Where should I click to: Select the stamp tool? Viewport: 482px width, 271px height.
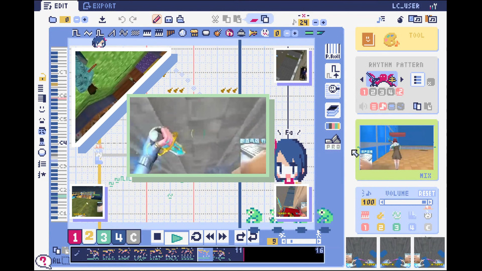pos(180,20)
